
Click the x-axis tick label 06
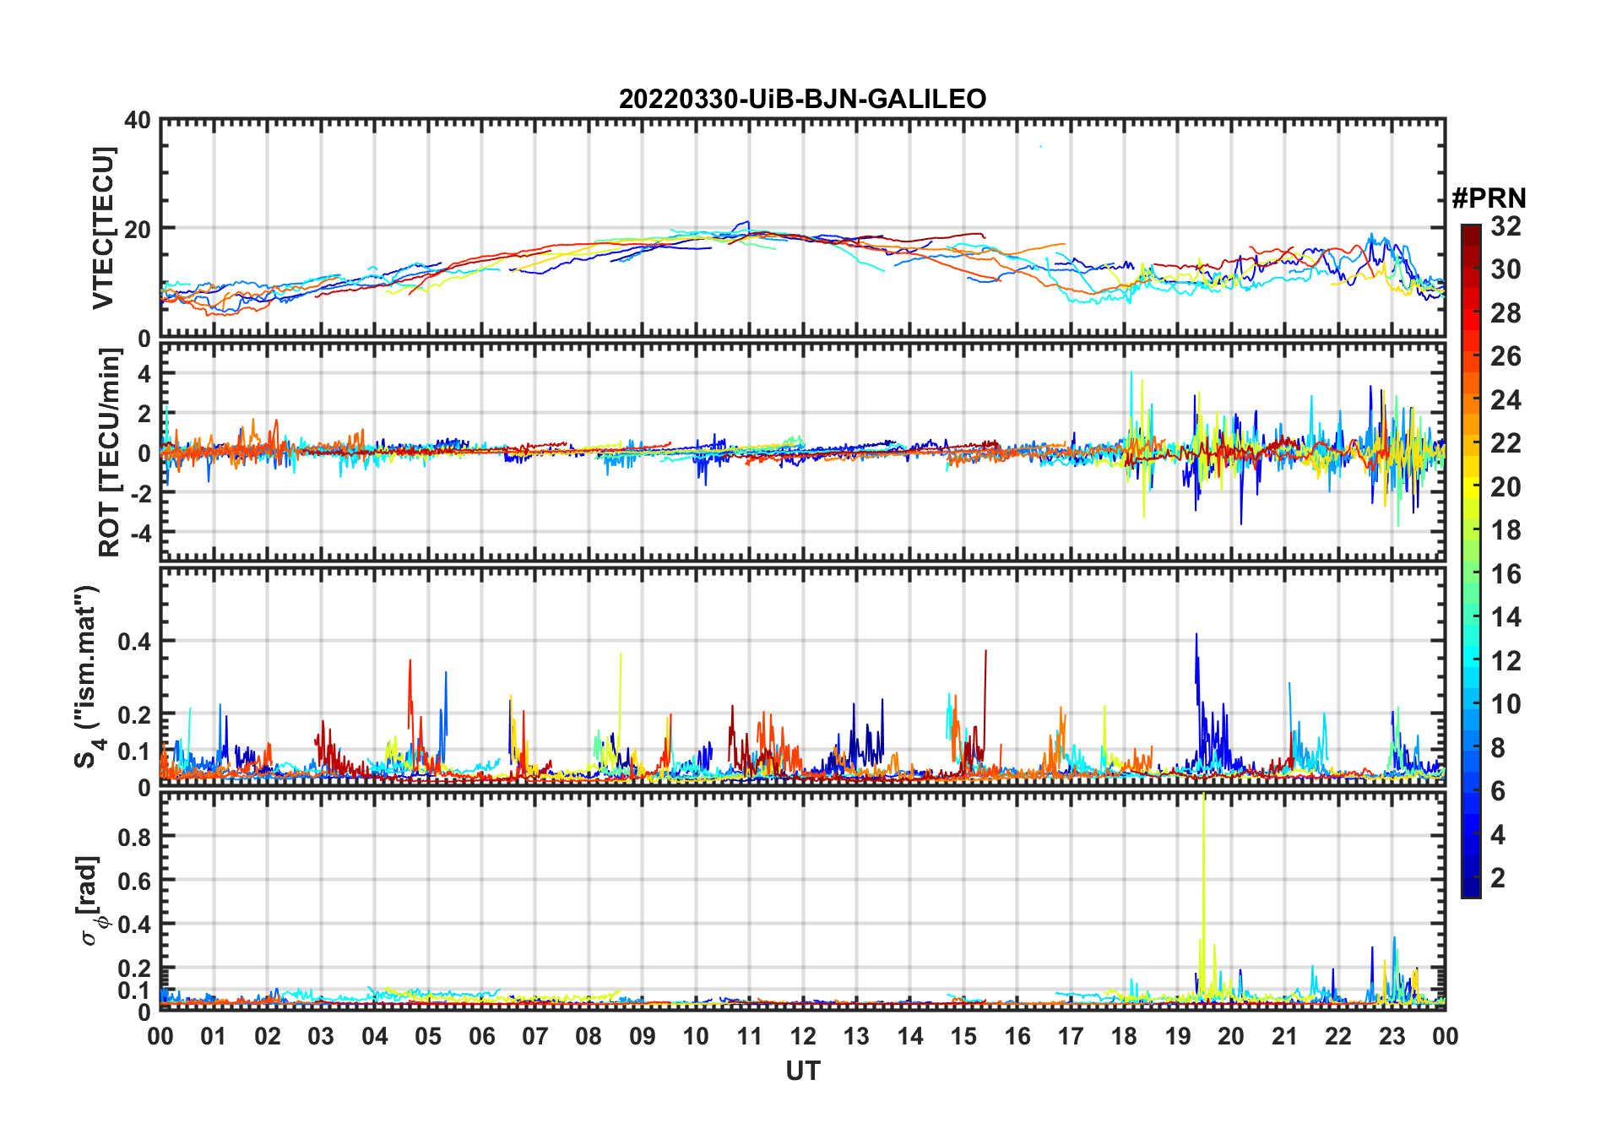(x=482, y=1037)
